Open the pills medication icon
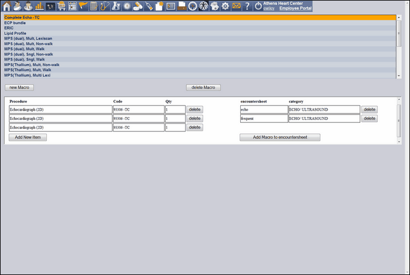 [138, 6]
